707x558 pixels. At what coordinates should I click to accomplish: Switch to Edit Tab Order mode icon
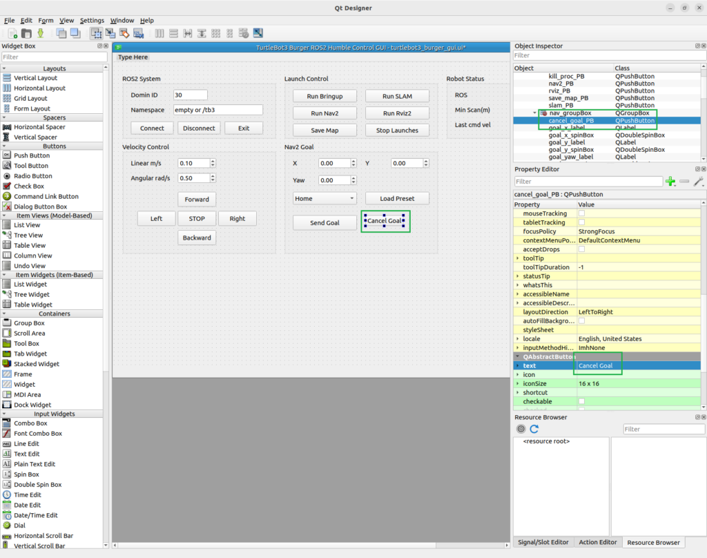pyautogui.click(x=138, y=33)
